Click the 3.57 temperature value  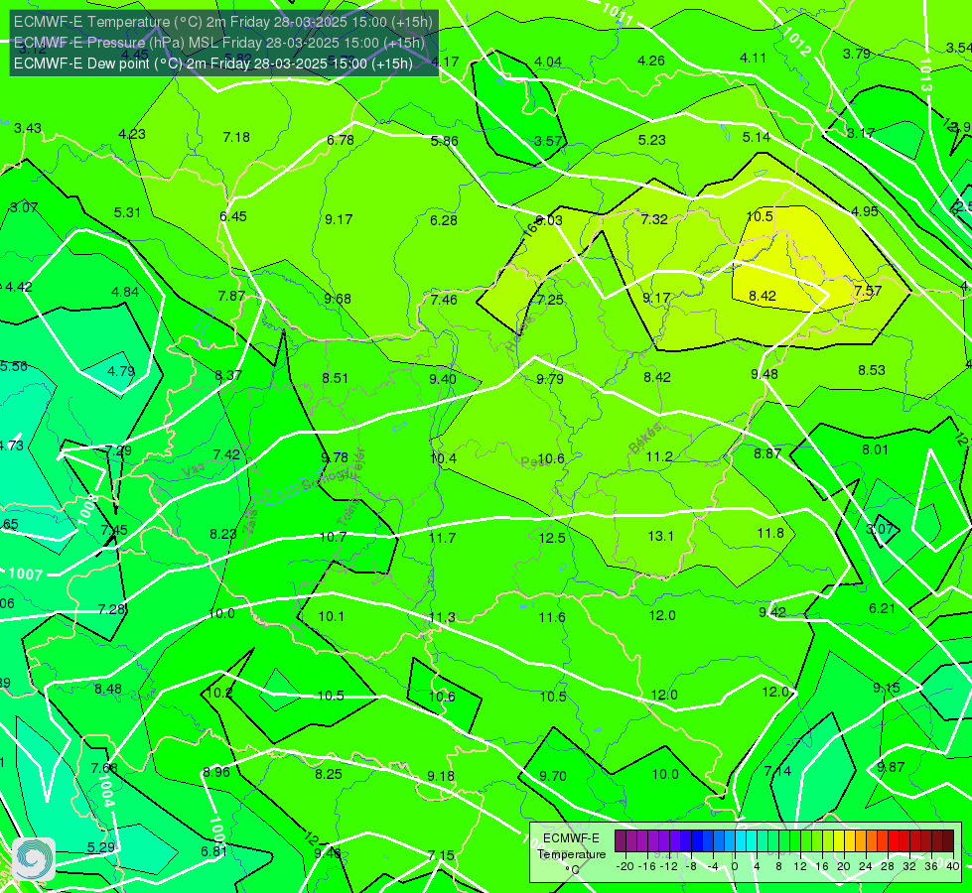pos(548,141)
